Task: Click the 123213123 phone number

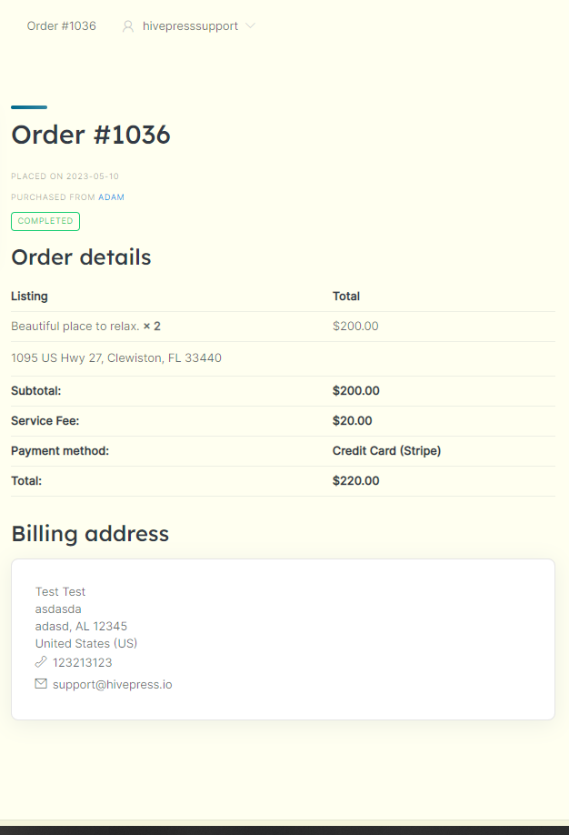Action: point(83,662)
